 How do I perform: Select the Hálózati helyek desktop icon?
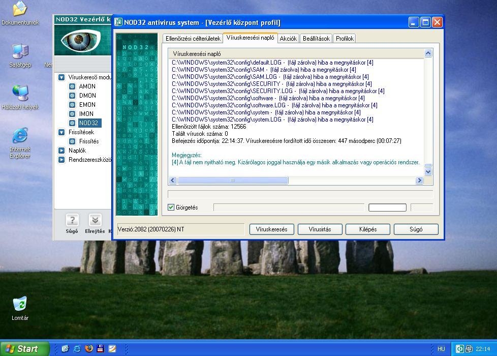tap(20, 93)
